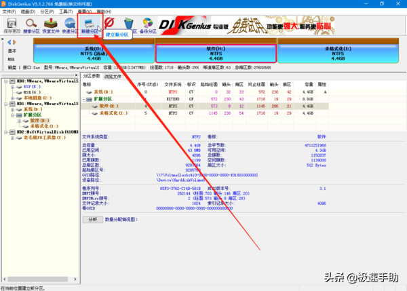Switch to the 分区参数 tab
This screenshot has width=407, height=291.
92,76
